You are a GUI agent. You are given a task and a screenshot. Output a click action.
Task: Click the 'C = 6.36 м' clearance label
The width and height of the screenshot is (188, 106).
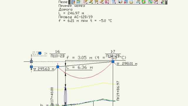click(x=79, y=67)
